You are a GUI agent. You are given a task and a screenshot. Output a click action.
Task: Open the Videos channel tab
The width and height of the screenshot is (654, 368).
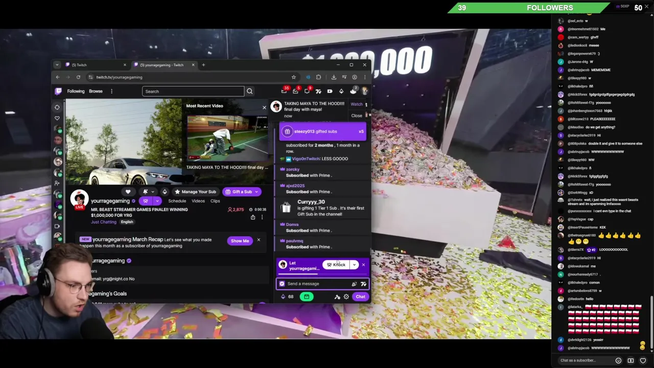[x=198, y=201]
